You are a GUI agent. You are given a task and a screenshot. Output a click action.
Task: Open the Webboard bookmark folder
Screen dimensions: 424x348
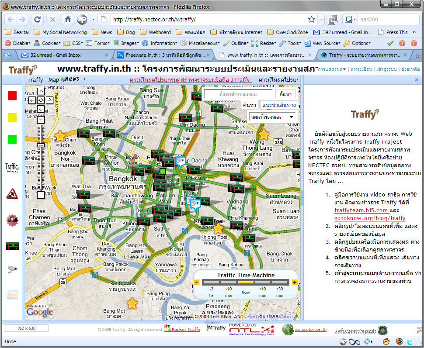coord(156,32)
